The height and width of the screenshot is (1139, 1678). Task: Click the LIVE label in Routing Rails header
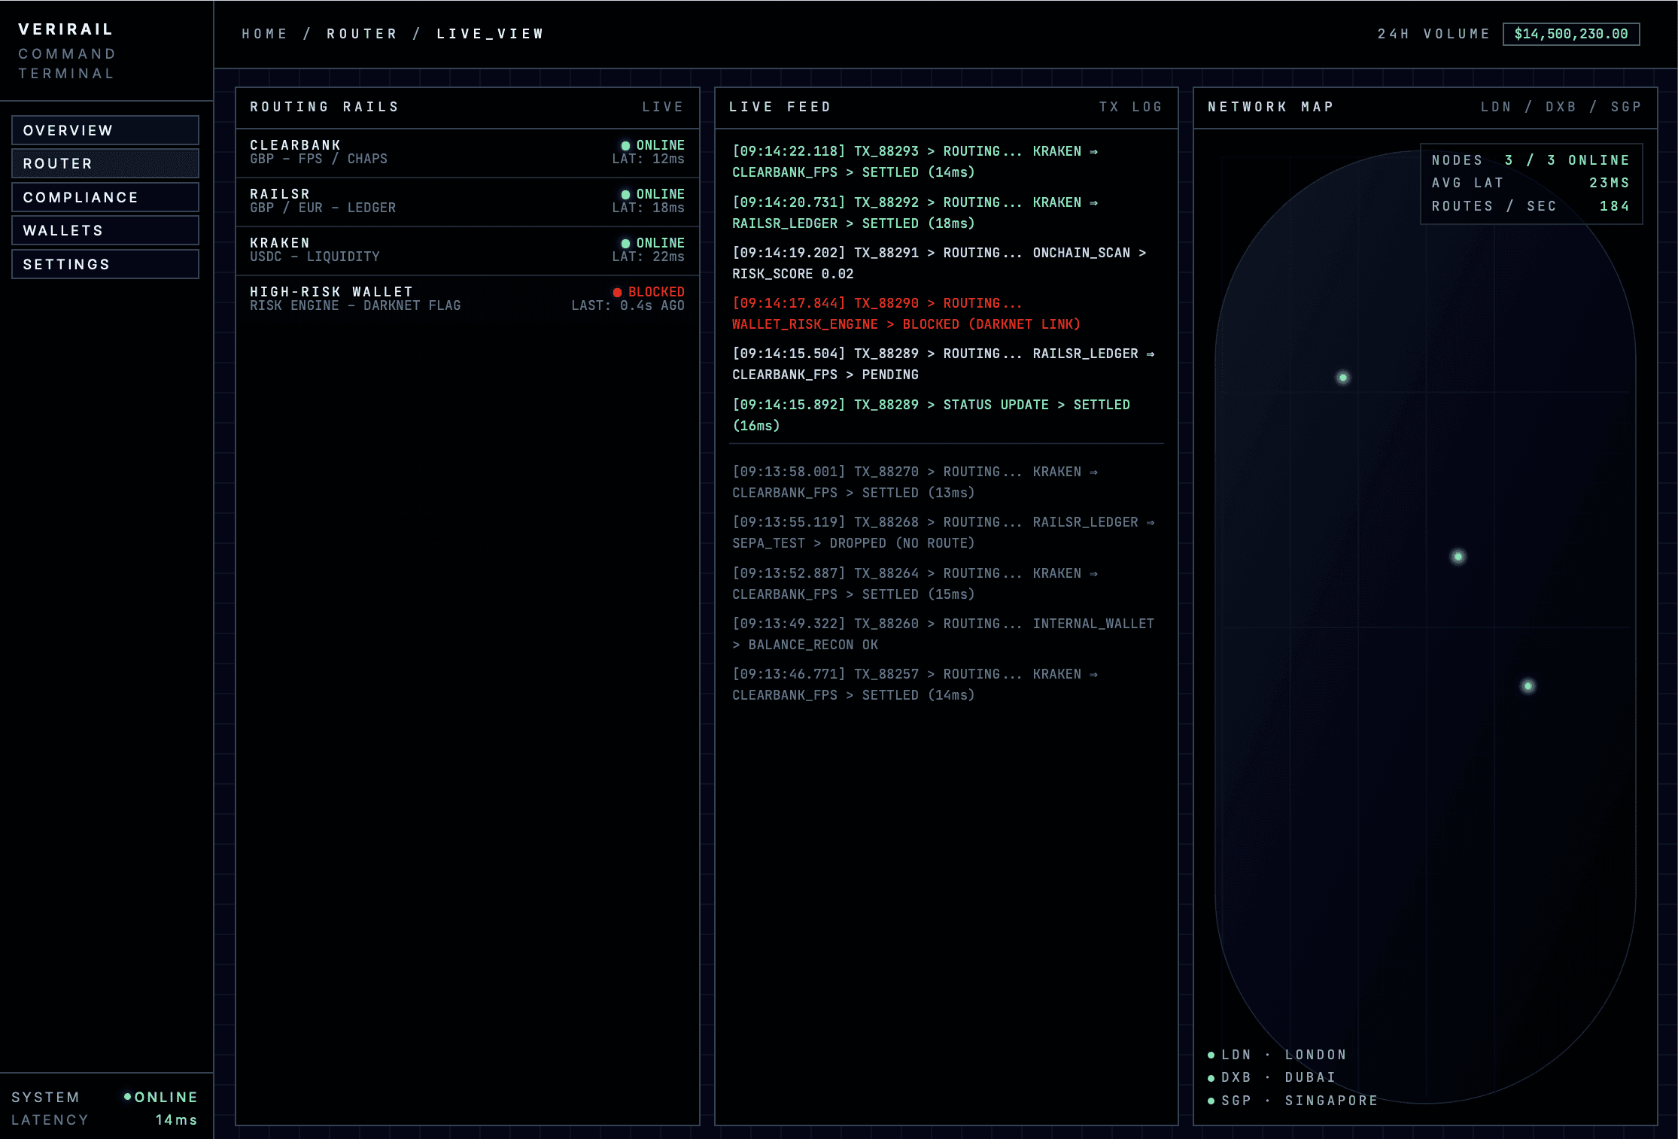[x=662, y=107]
